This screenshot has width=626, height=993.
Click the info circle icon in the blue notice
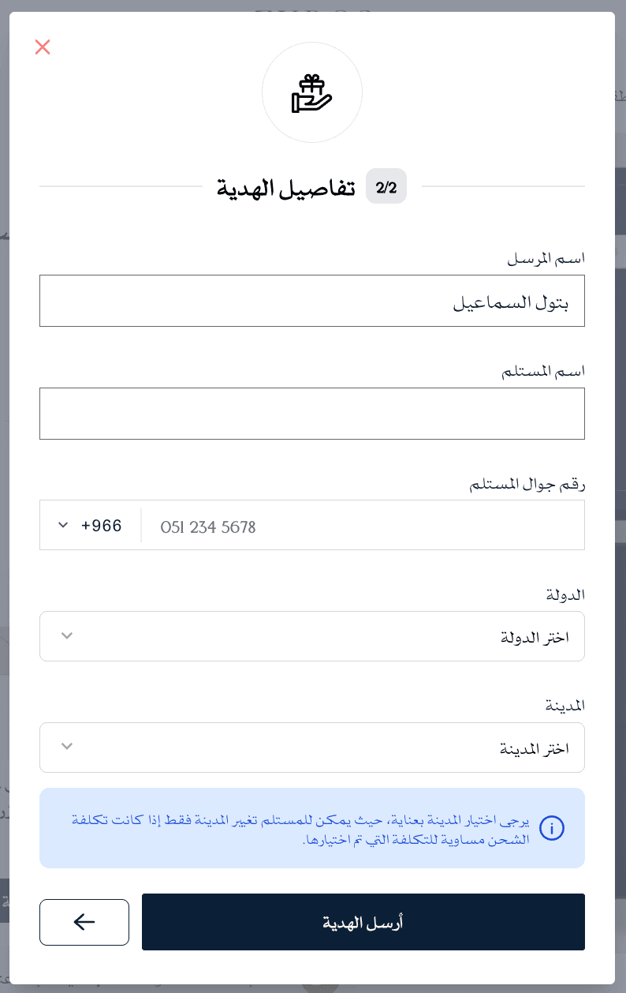coord(552,828)
